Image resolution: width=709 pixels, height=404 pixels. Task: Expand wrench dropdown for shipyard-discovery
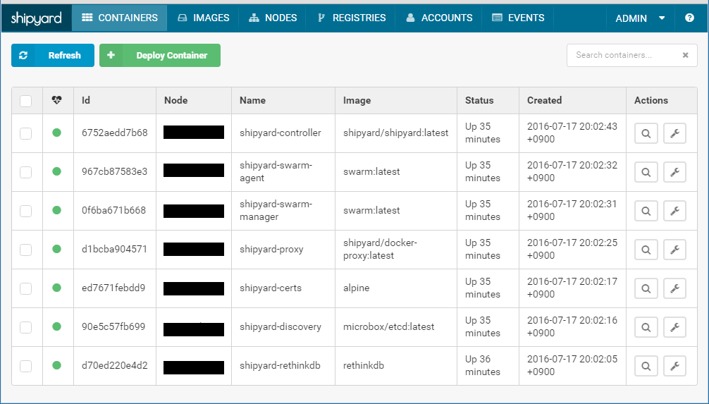[x=674, y=327]
